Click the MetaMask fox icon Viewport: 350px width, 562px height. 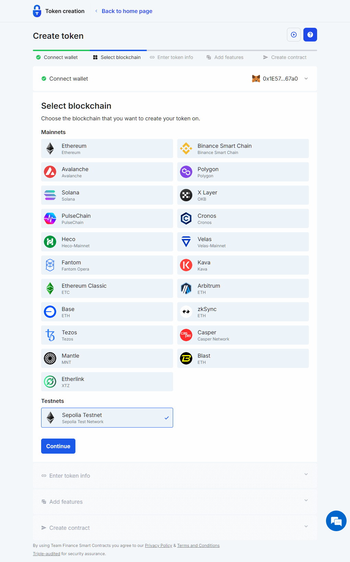pos(256,79)
